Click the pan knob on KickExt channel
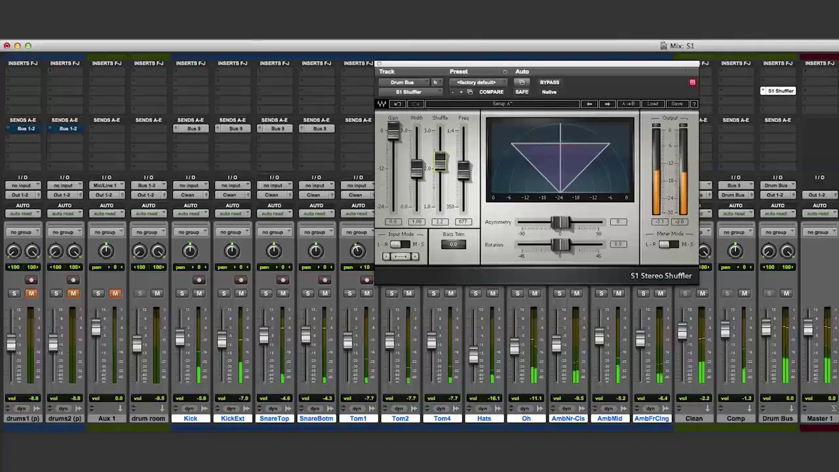This screenshot has width=839, height=472. click(231, 250)
